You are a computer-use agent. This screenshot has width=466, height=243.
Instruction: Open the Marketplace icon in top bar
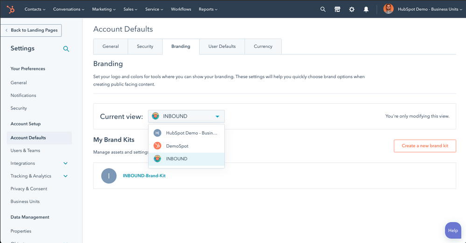tap(337, 9)
